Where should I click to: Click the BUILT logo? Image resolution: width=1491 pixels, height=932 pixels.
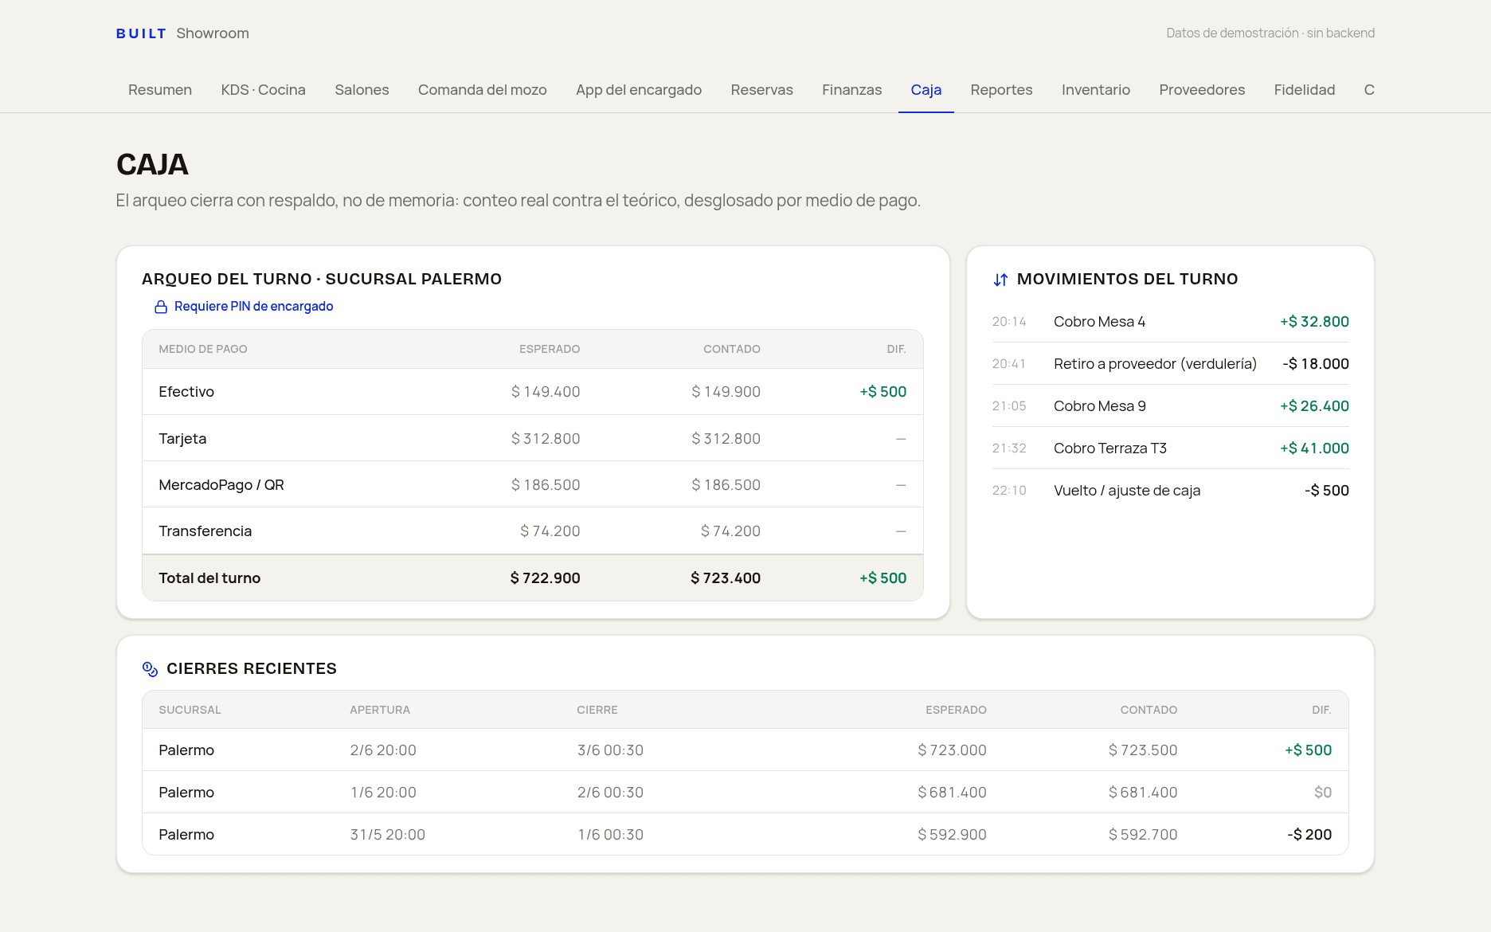click(141, 33)
